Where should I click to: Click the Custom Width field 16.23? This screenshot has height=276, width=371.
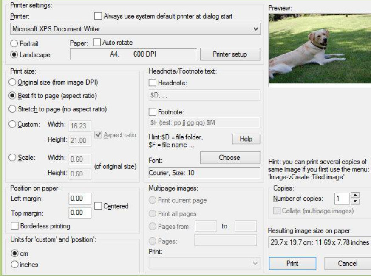(x=80, y=126)
